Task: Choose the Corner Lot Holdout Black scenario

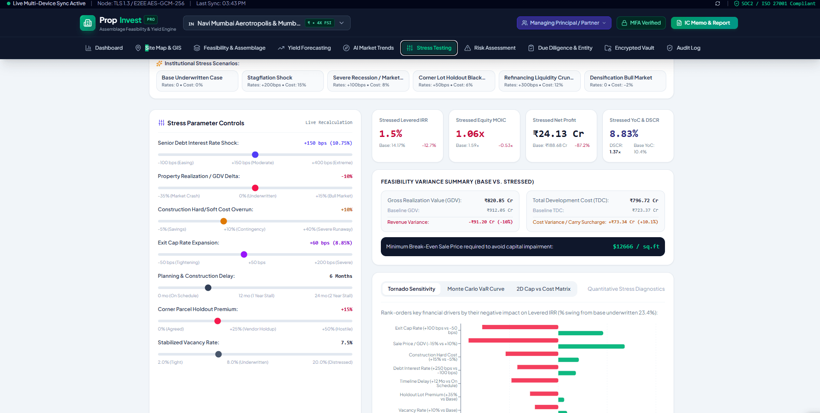Action: click(x=454, y=81)
